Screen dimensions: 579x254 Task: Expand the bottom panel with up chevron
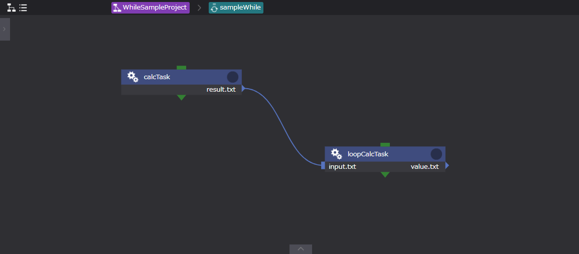click(x=301, y=249)
